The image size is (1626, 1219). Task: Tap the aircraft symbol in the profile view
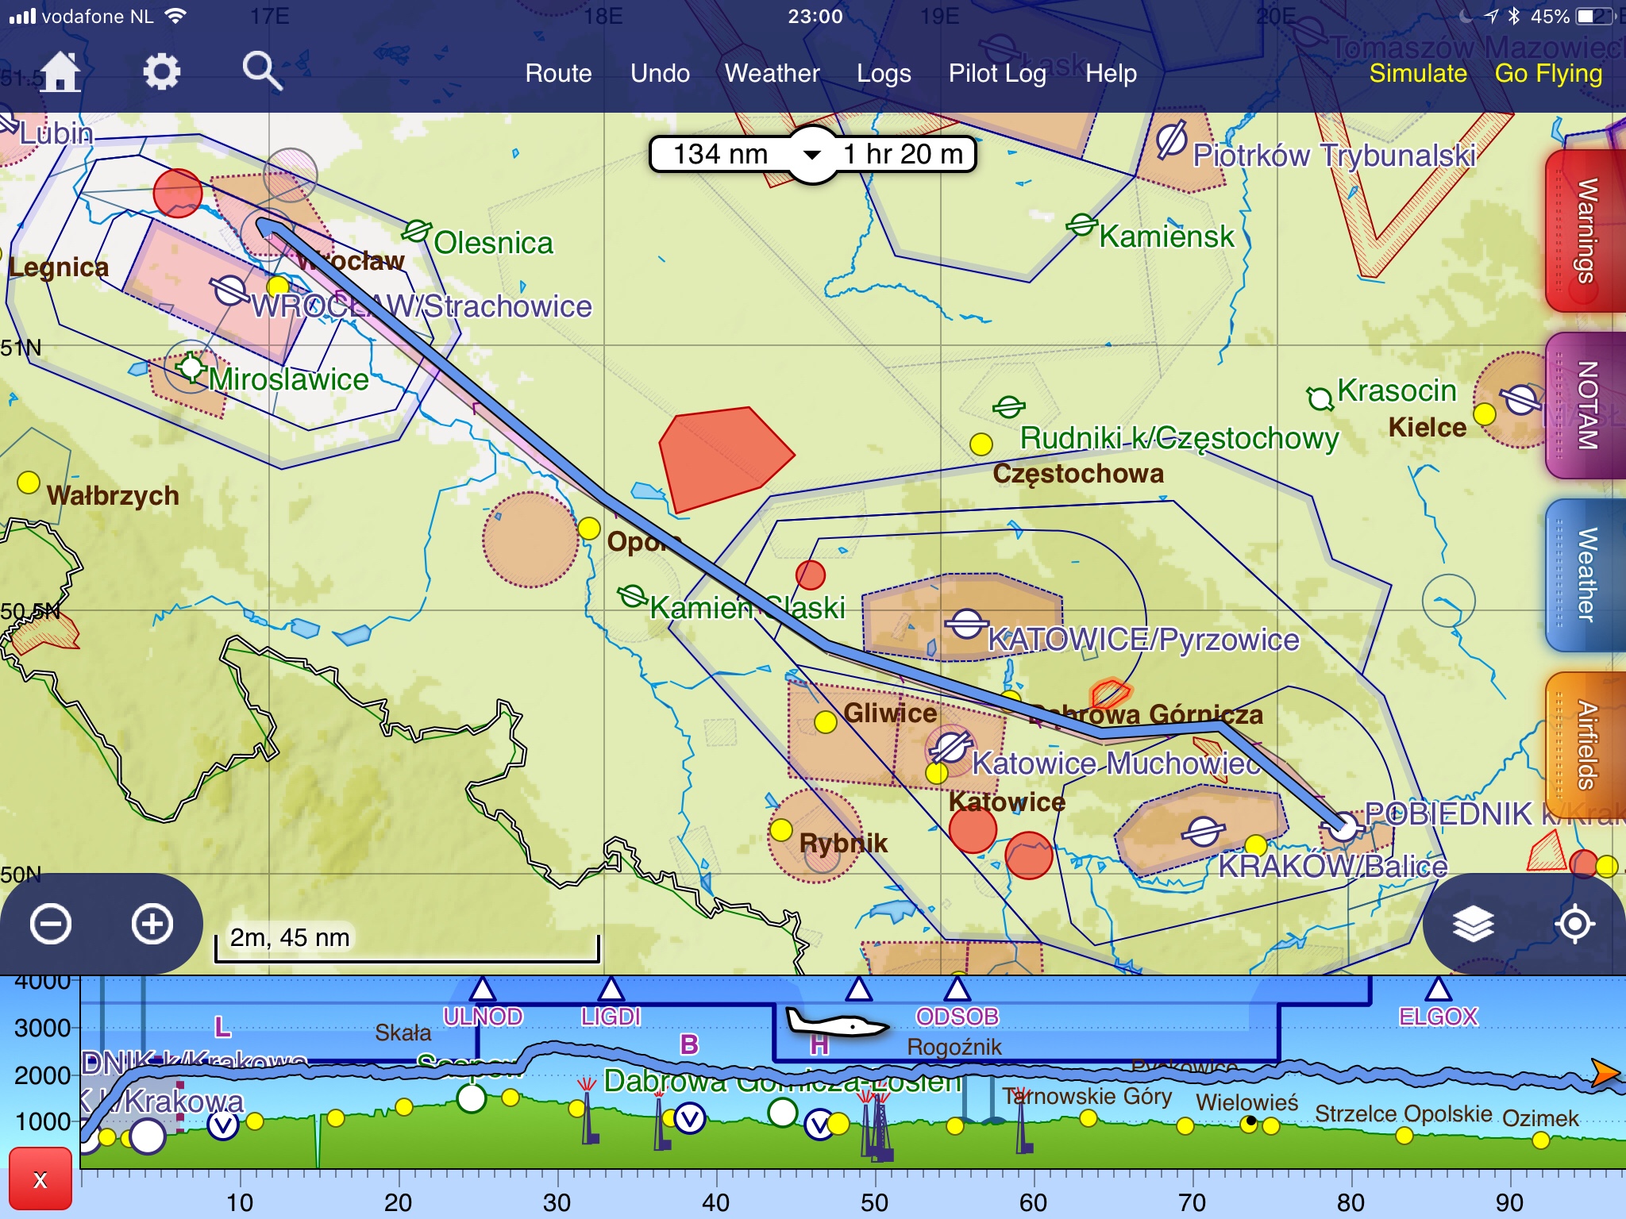coord(836,1022)
